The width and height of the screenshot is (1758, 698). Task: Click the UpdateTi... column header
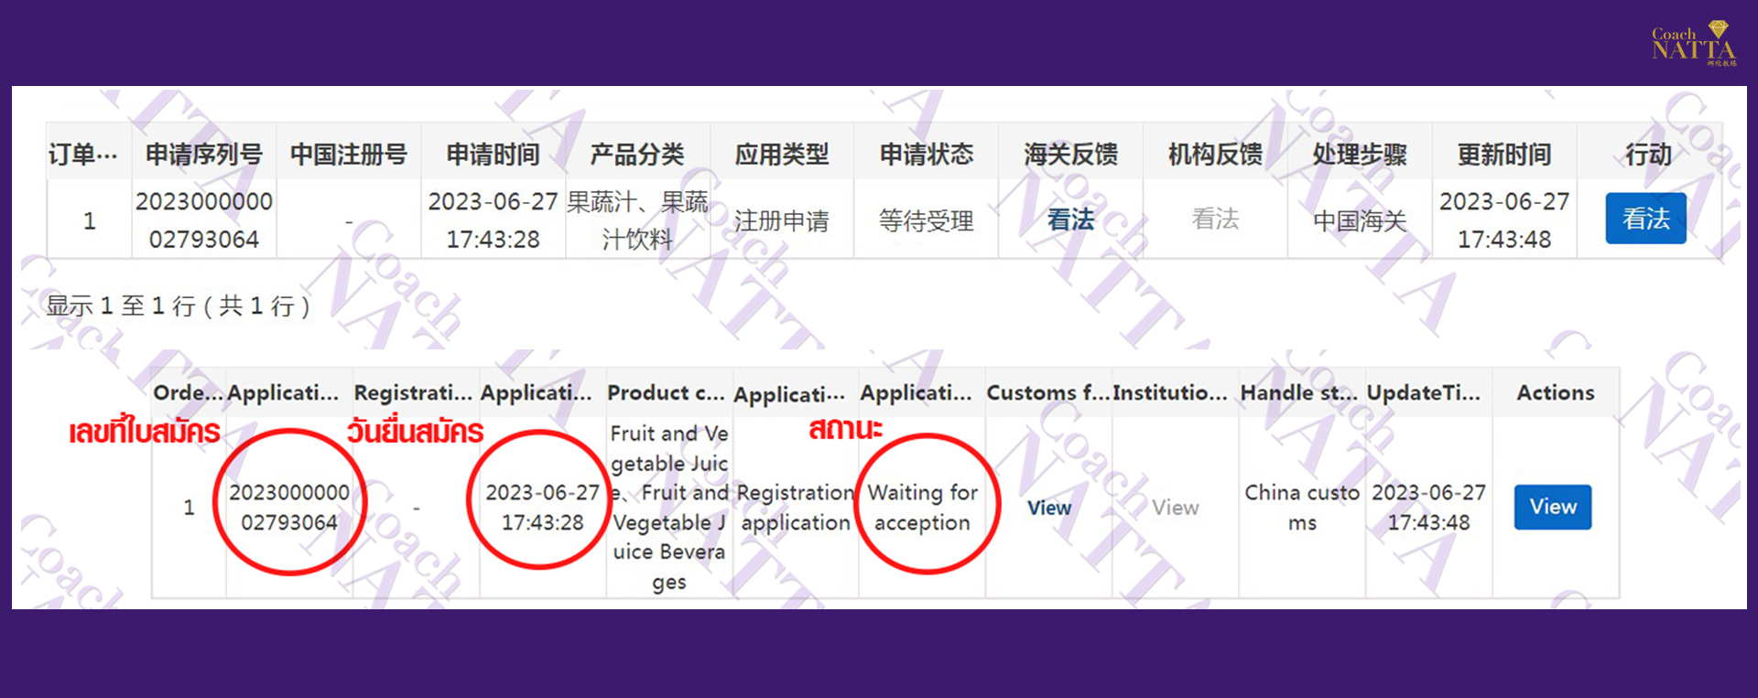pyautogui.click(x=1423, y=392)
